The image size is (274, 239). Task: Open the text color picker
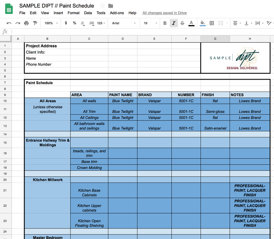pyautogui.click(x=191, y=23)
